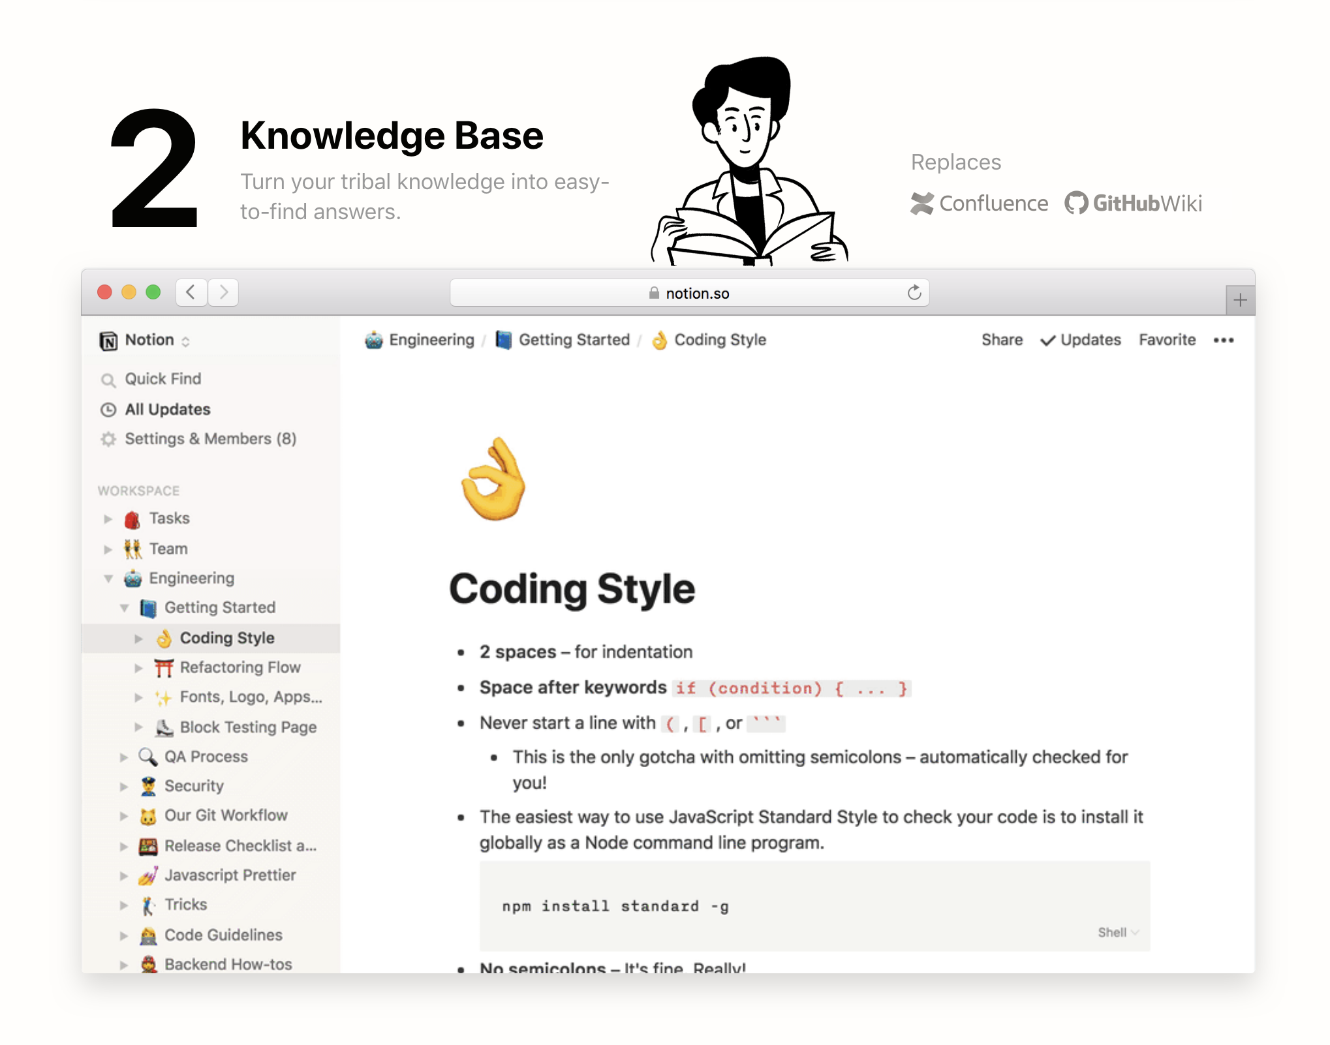Open Refactoring Flow in sidebar
Viewport: 1330px width, 1045px height.
pos(240,667)
